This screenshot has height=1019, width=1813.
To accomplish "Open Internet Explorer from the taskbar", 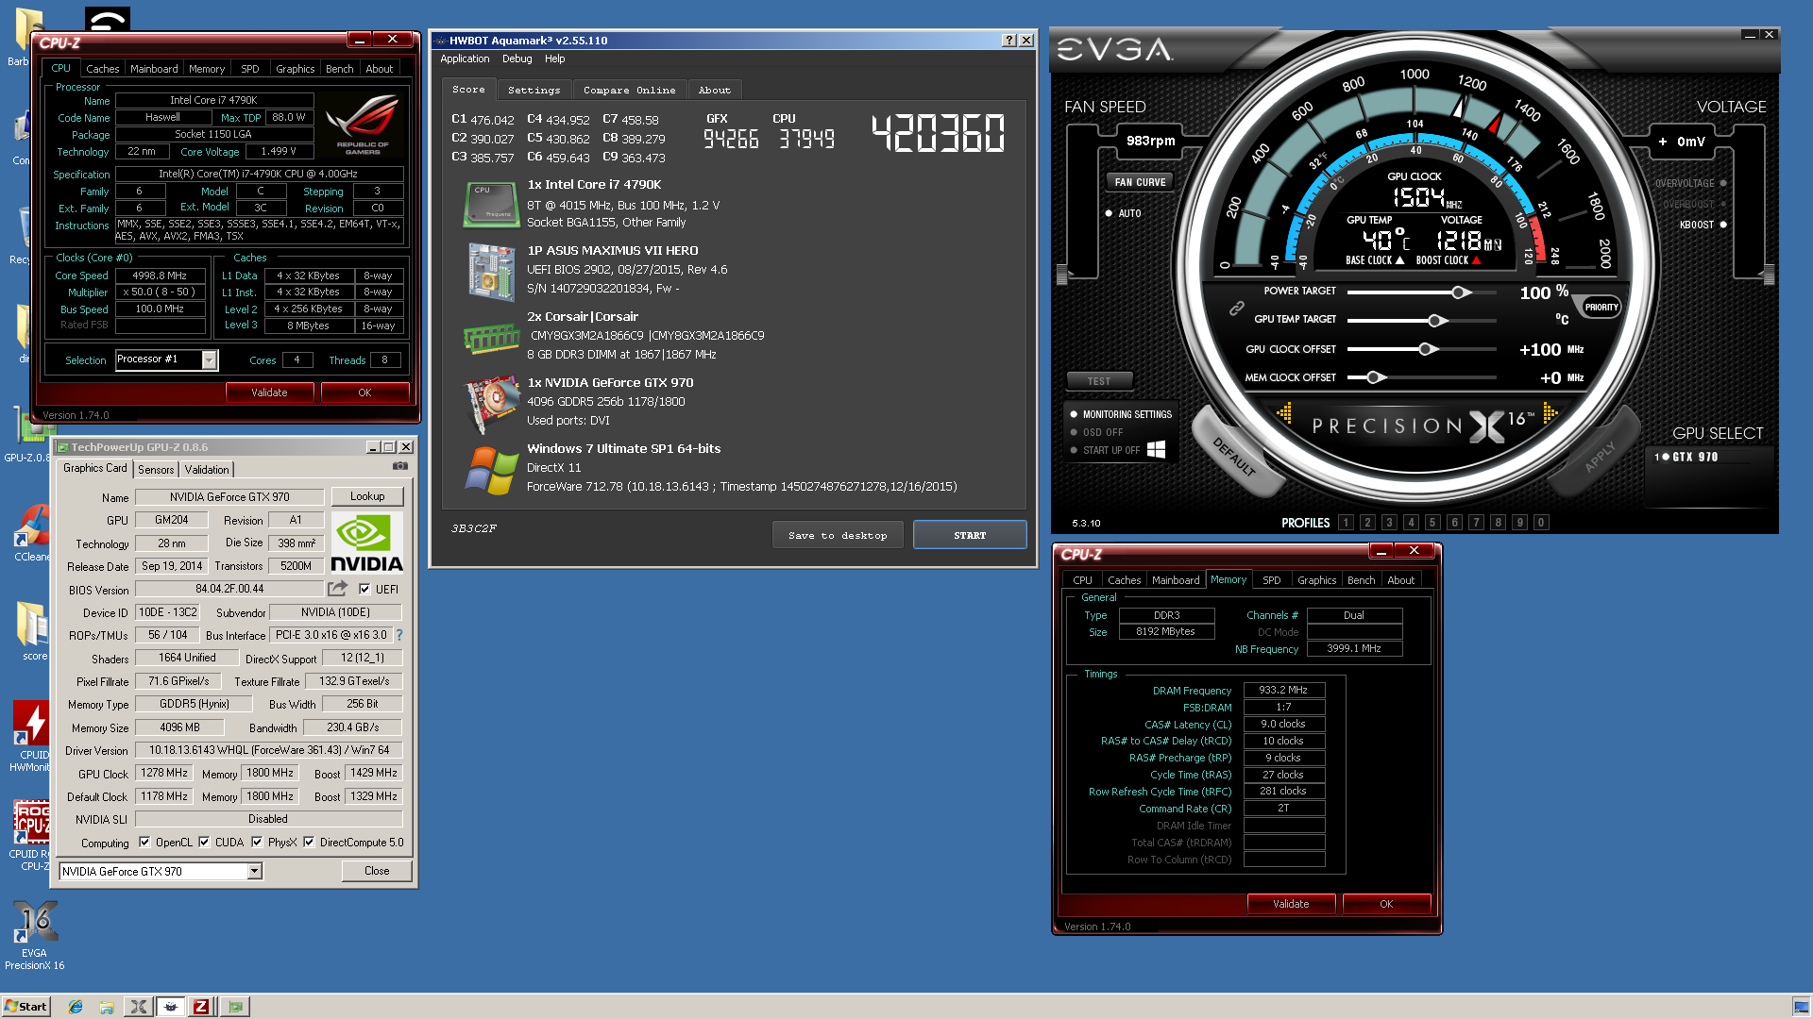I will coord(76,1007).
